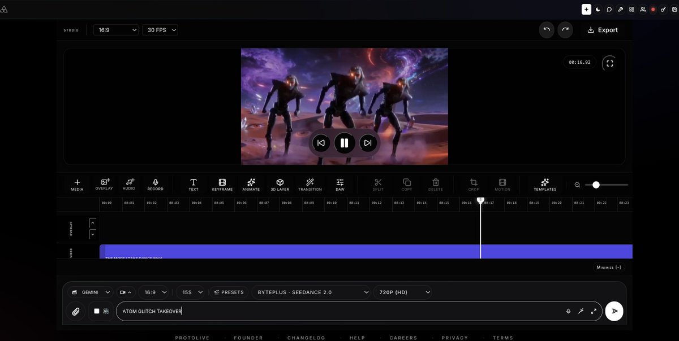Open the DAW mixer tool
Viewport: 679px width, 341px height.
click(x=340, y=185)
